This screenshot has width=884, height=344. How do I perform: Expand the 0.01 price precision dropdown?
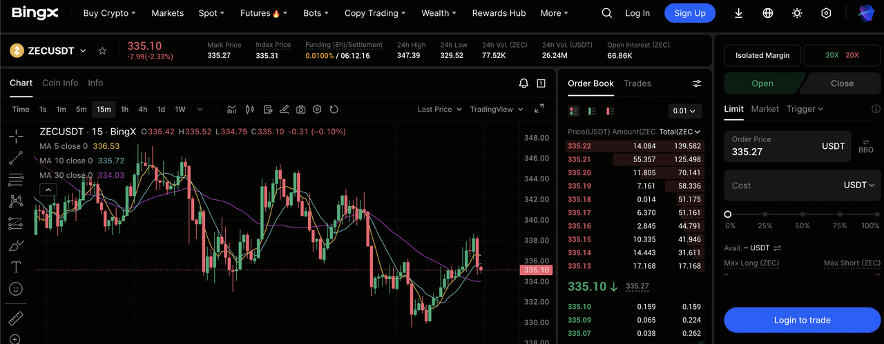click(x=685, y=111)
